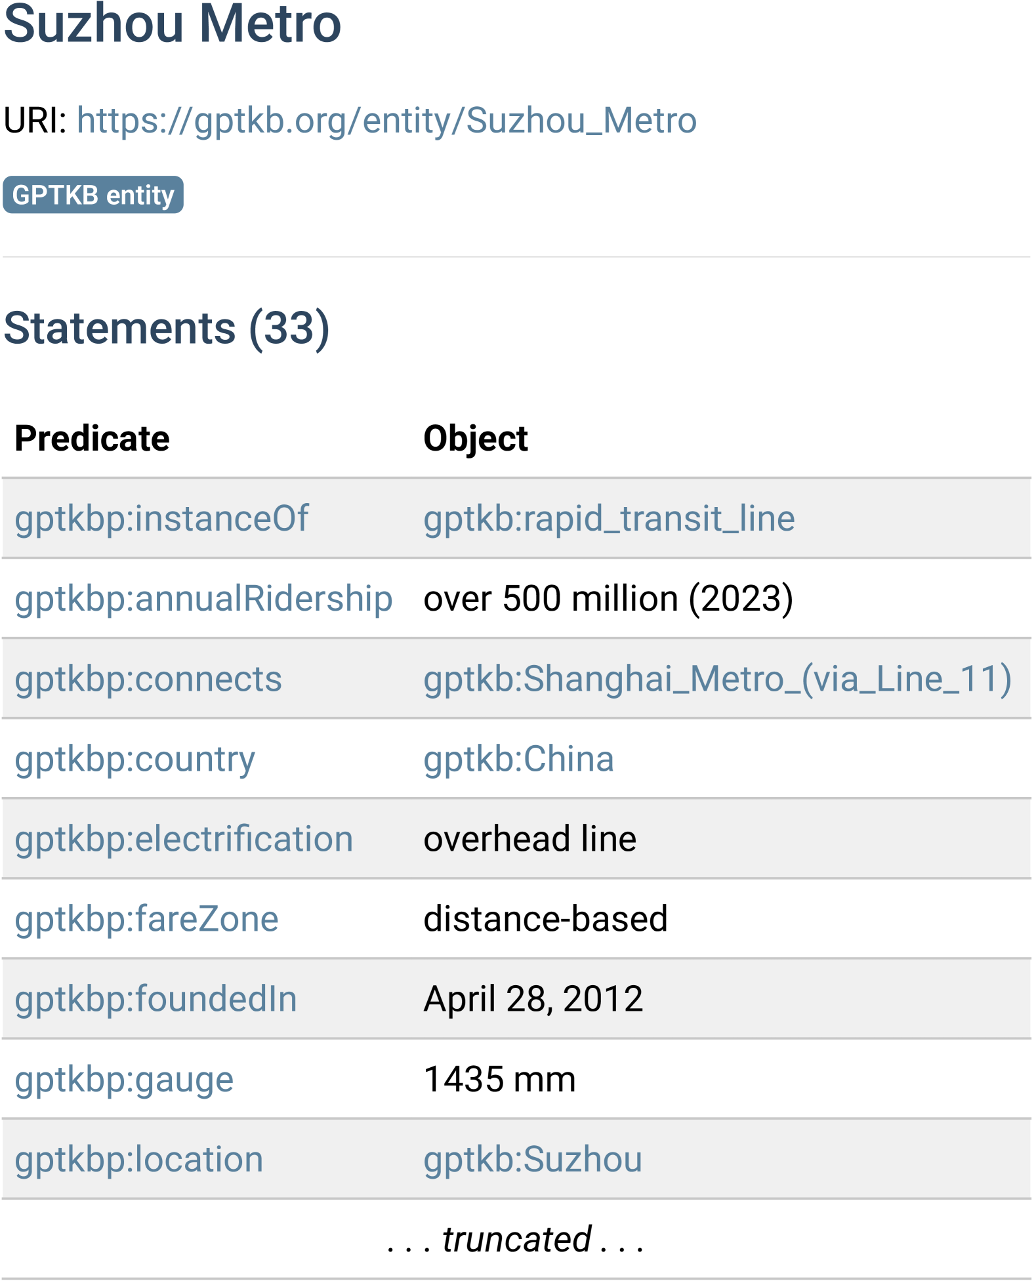This screenshot has width=1036, height=1281.
Task: Click the Suzhou Metro page title
Action: pyautogui.click(x=173, y=24)
